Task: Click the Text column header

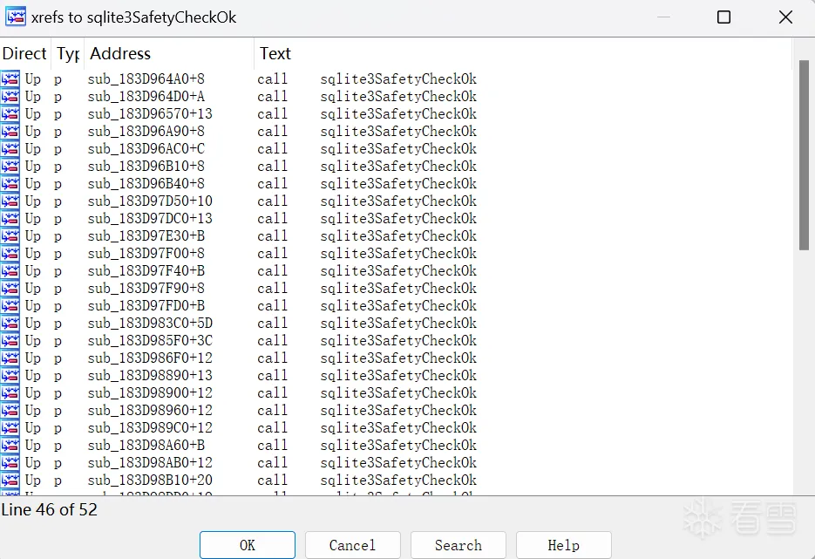Action: [275, 54]
